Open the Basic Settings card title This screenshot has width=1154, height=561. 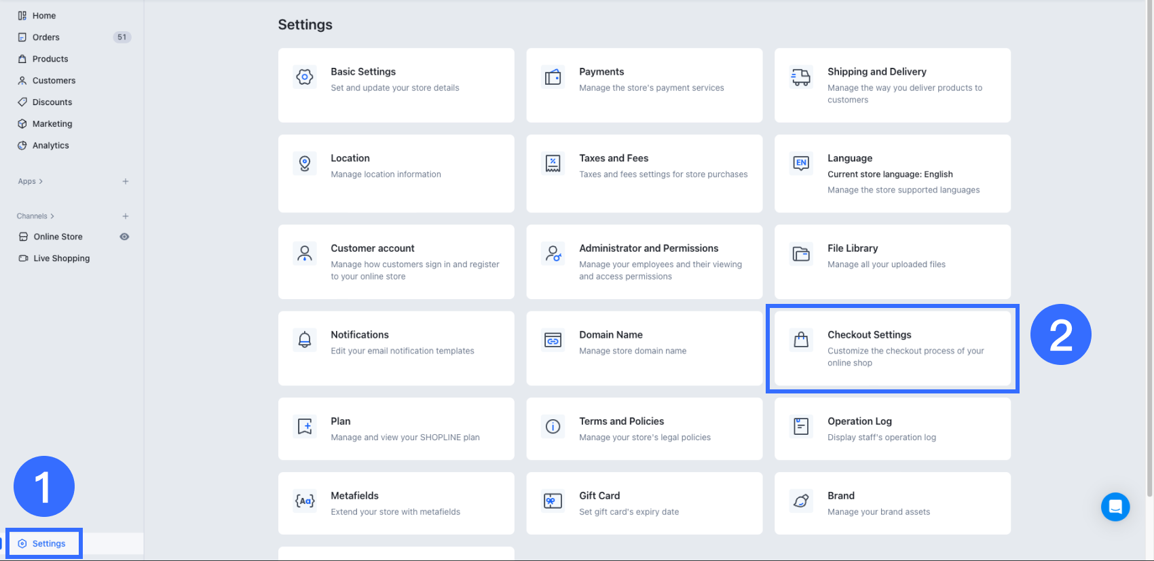point(363,72)
